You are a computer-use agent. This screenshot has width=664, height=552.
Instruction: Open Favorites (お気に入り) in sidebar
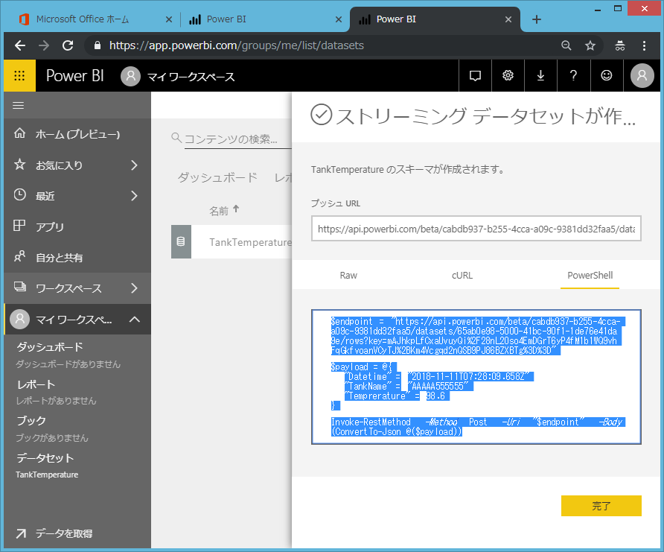(x=60, y=165)
